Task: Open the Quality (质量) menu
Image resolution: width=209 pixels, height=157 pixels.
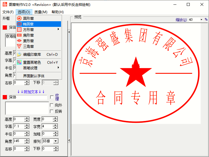Action: tap(41, 12)
